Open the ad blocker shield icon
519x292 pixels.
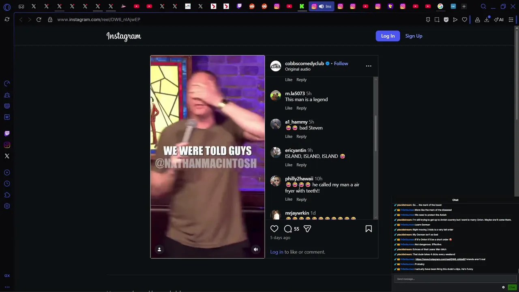pos(446,19)
